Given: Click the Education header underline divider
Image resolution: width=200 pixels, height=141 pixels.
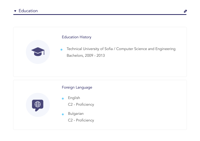Looking at the screenshot, I should (x=100, y=14).
